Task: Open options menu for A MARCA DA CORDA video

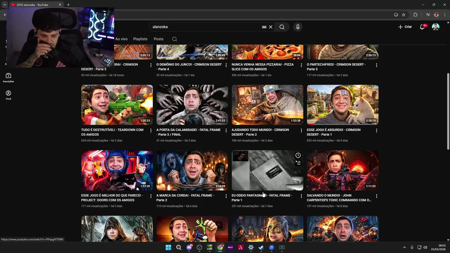Action: (226, 196)
